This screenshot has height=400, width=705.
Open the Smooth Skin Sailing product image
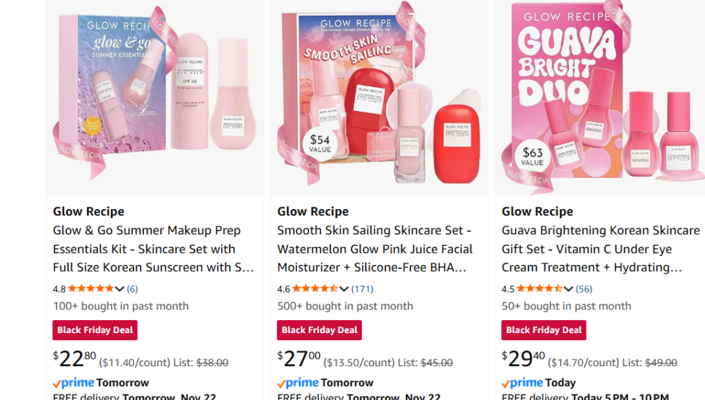[379, 97]
